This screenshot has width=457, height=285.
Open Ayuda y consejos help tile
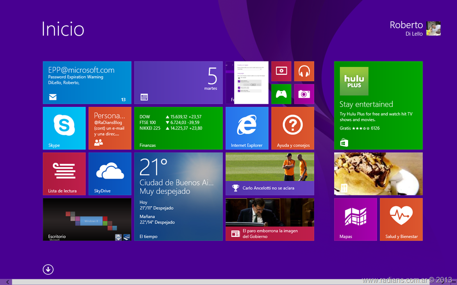click(292, 128)
